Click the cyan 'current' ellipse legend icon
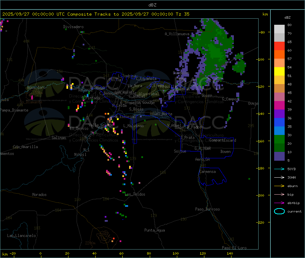This screenshot has width=305, height=258. [279, 211]
